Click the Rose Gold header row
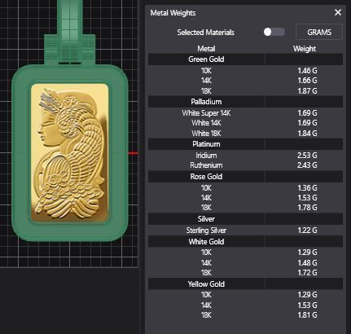Image resolution: width=351 pixels, height=334 pixels. click(245, 177)
